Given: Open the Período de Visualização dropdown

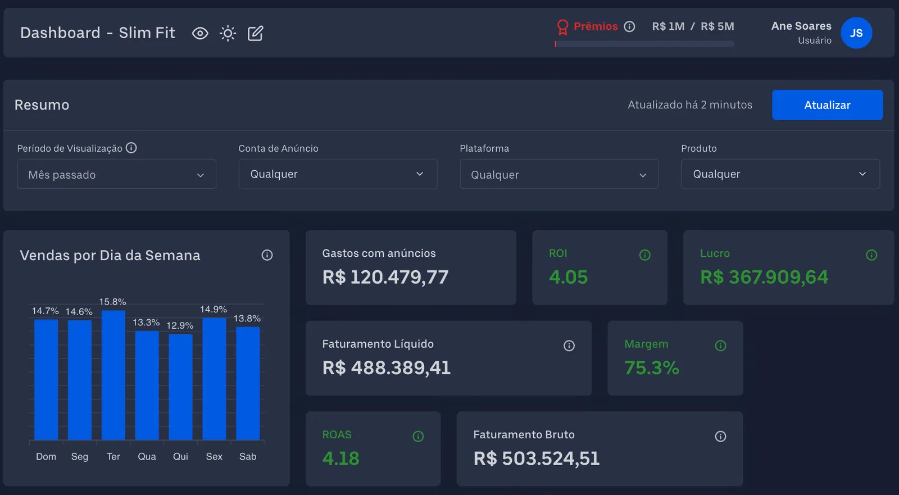Looking at the screenshot, I should point(116,174).
